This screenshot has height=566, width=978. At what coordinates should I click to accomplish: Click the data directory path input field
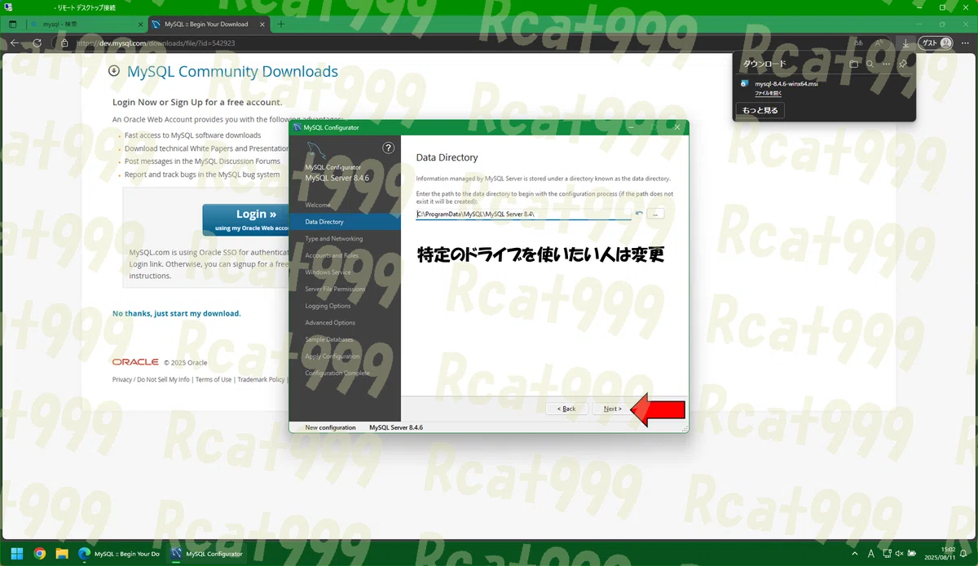[x=523, y=214]
